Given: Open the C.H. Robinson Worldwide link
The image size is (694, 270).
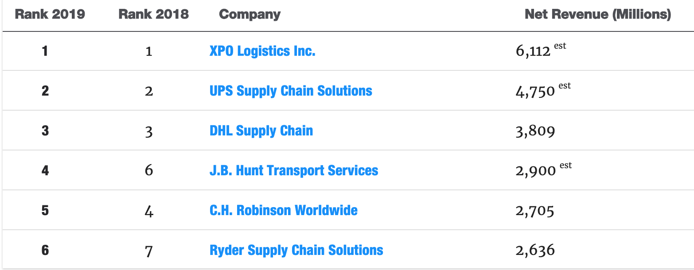Looking at the screenshot, I should [284, 210].
